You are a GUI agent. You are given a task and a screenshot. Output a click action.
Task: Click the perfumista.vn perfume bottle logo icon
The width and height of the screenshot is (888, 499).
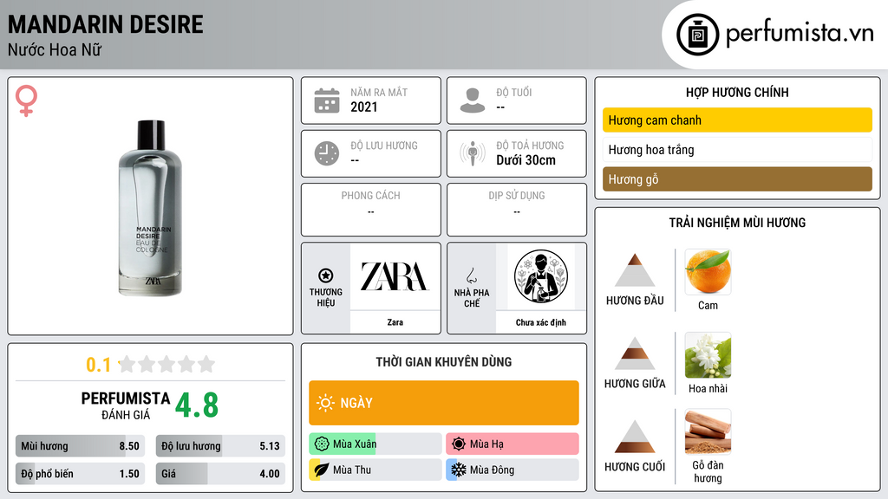[697, 35]
